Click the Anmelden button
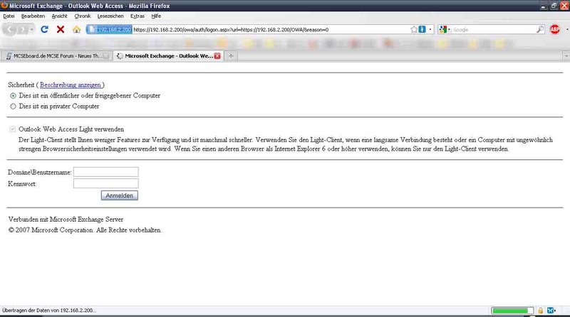This screenshot has width=570, height=317. click(120, 195)
